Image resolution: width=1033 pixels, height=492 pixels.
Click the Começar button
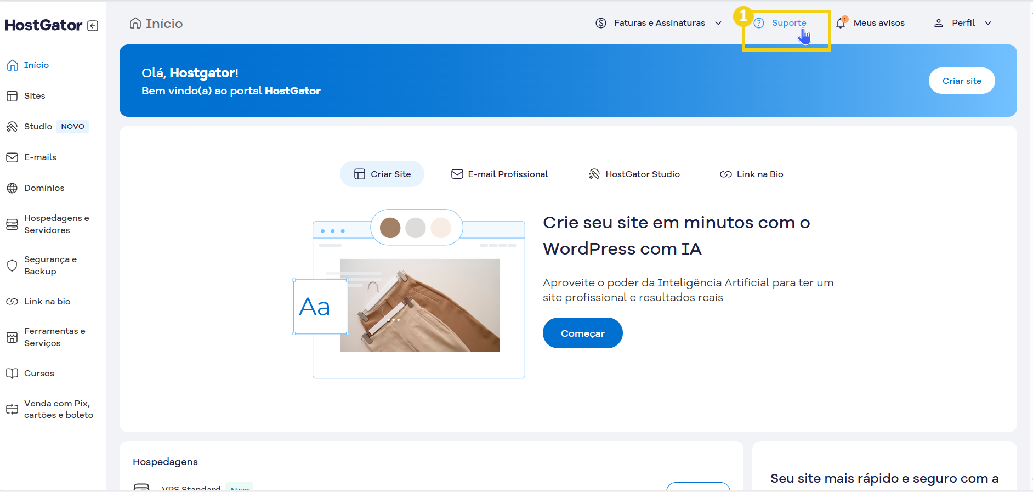click(x=583, y=333)
